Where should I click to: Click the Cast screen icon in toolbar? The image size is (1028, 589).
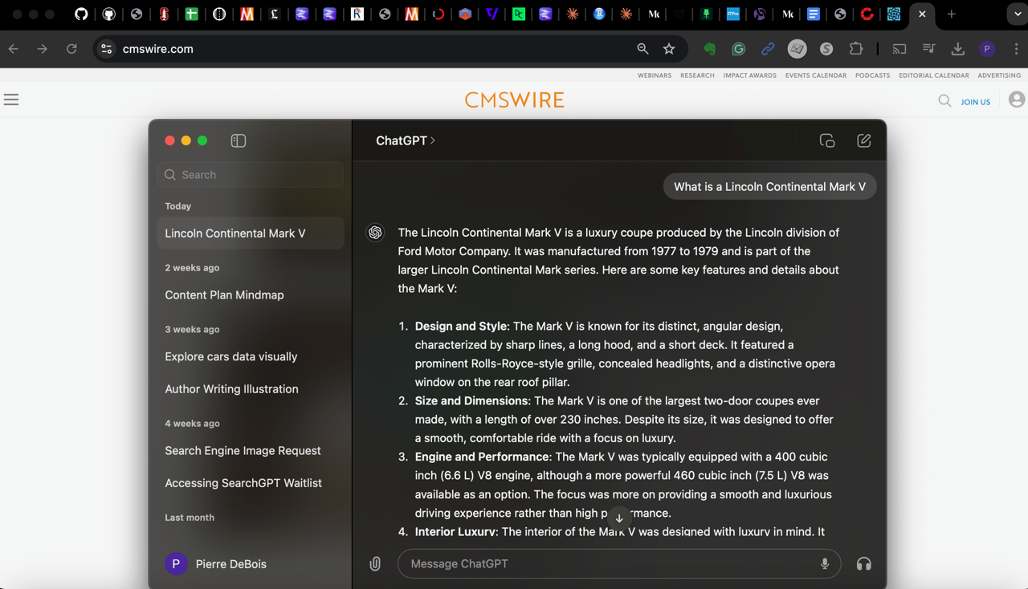(x=899, y=49)
